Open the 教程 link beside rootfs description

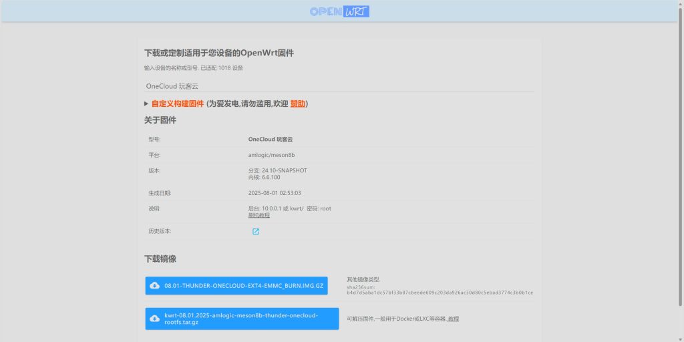click(x=454, y=319)
